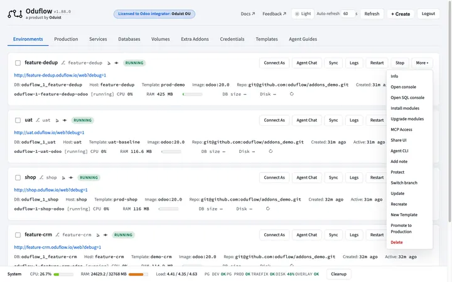Viewport: 452px width, 282px height.
Task: Select the shop environment checkbox
Action: pyautogui.click(x=18, y=177)
